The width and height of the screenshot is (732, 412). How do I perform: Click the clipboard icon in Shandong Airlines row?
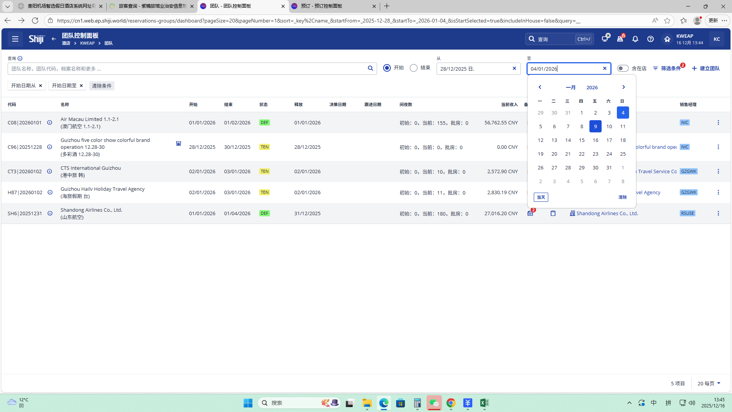coord(553,213)
